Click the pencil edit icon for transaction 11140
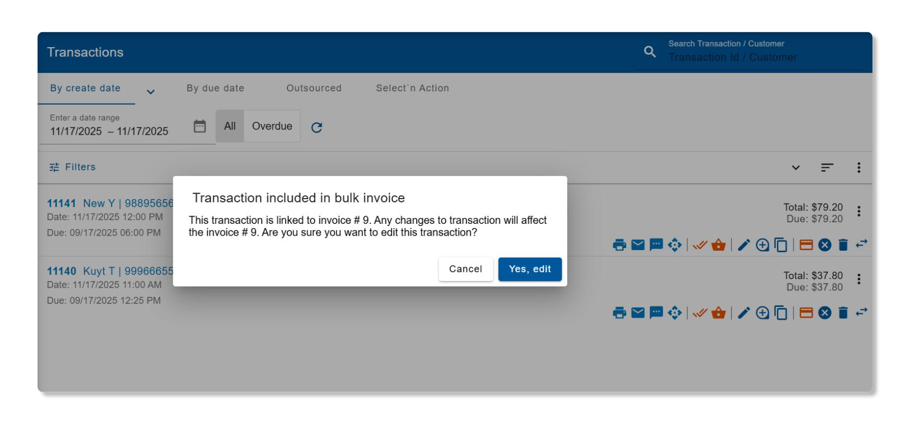Screen dimensions: 910x424 tap(744, 313)
